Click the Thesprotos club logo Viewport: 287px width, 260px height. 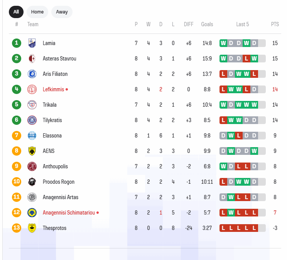(x=32, y=228)
